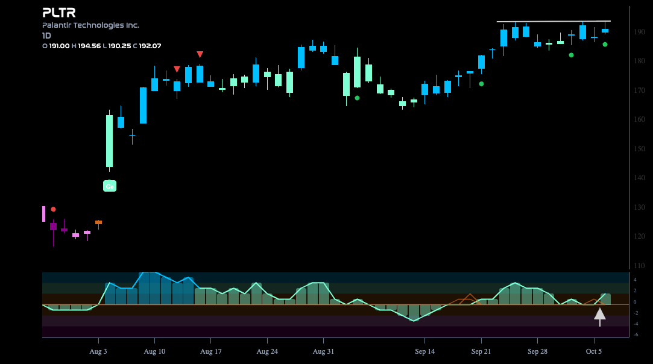653x364 pixels.
Task: Click the oscillator axis label -6
Action: [x=635, y=334]
